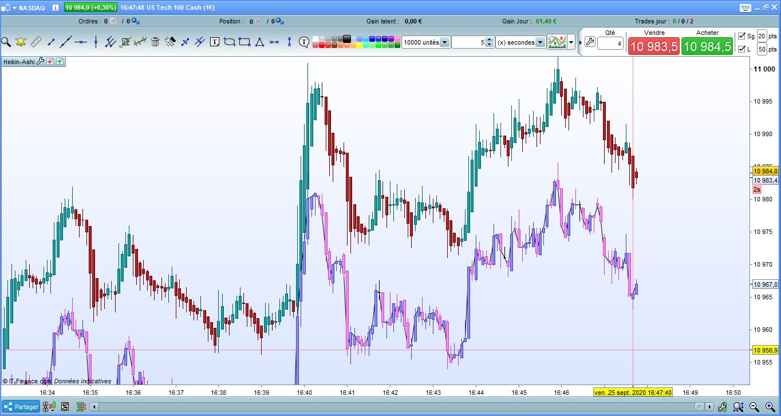Click the Vendre 10 983,5 sell button
Image resolution: width=781 pixels, height=416 pixels.
[x=654, y=46]
